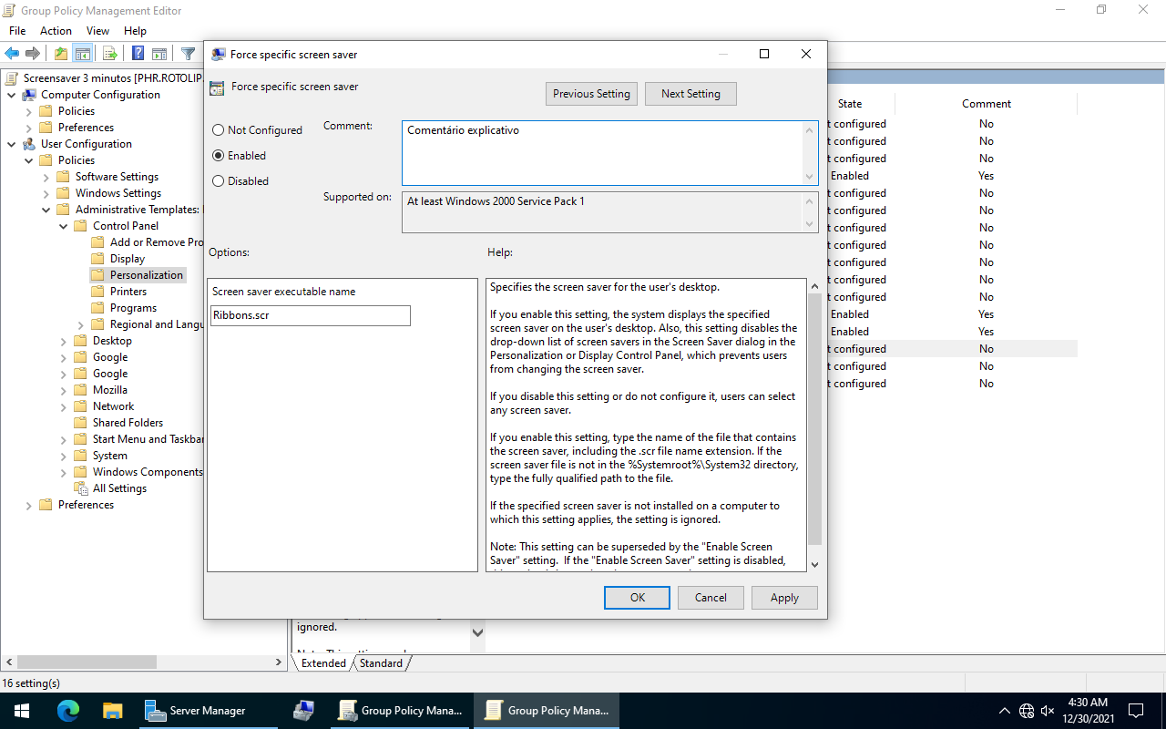Click the Next Setting button
The image size is (1166, 729).
point(690,94)
